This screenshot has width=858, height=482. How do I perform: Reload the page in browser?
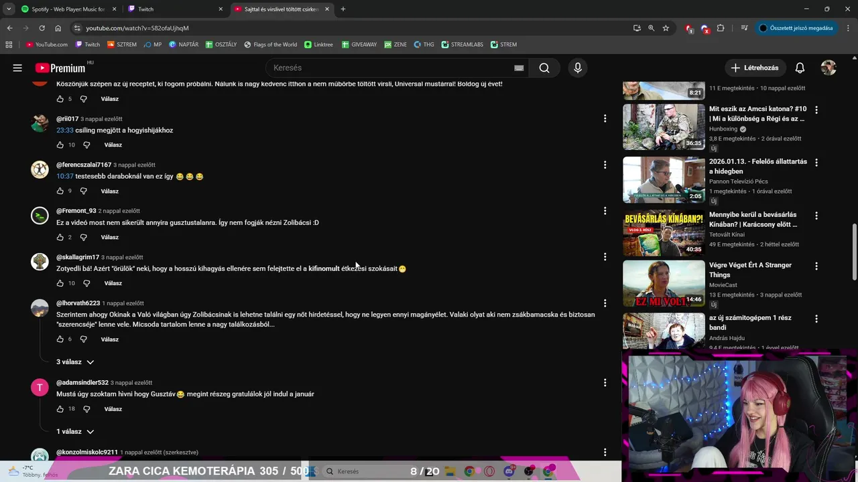42,28
